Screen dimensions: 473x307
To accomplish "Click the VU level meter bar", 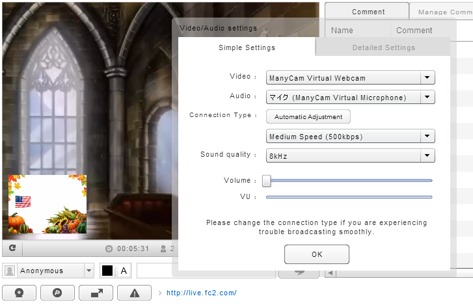I will 349,197.
